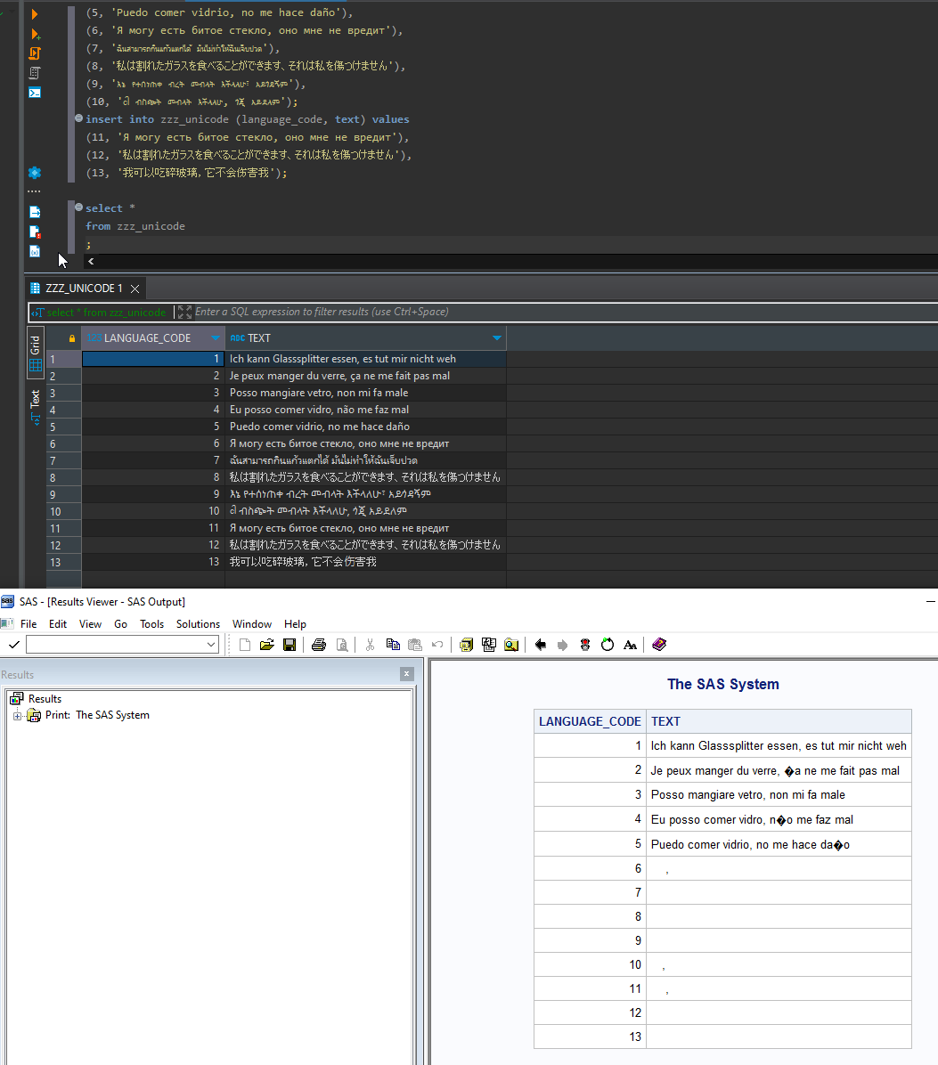Image resolution: width=938 pixels, height=1065 pixels.
Task: Select Print: The SAS System in Results tree
Action: [111, 714]
